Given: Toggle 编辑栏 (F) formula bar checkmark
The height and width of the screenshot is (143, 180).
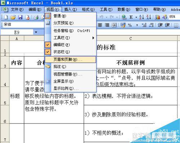Looking at the screenshot, I should tap(48, 45).
